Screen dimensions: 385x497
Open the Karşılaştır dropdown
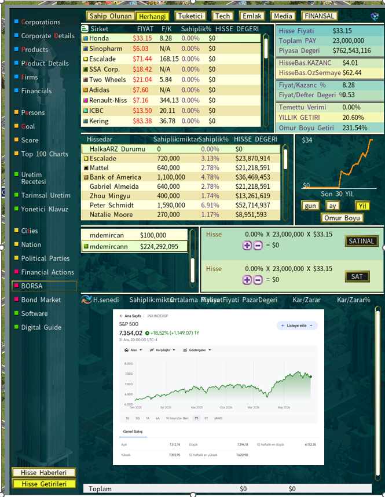163,350
